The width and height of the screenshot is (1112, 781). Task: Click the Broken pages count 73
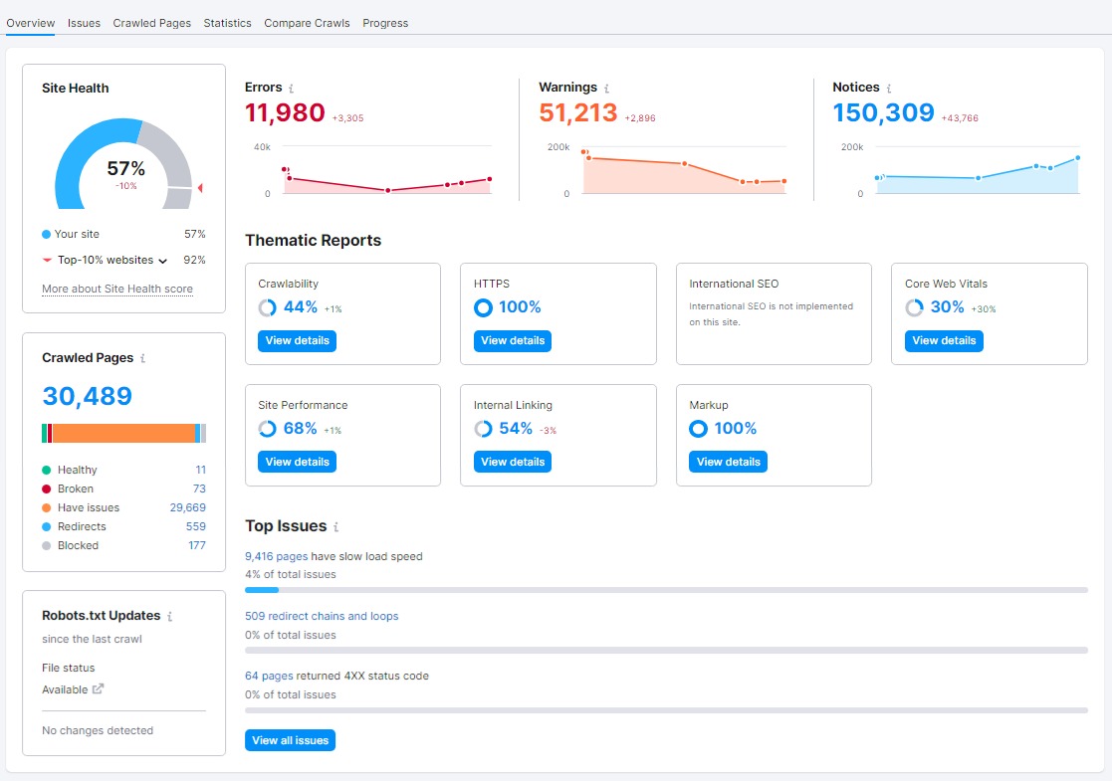coord(199,488)
